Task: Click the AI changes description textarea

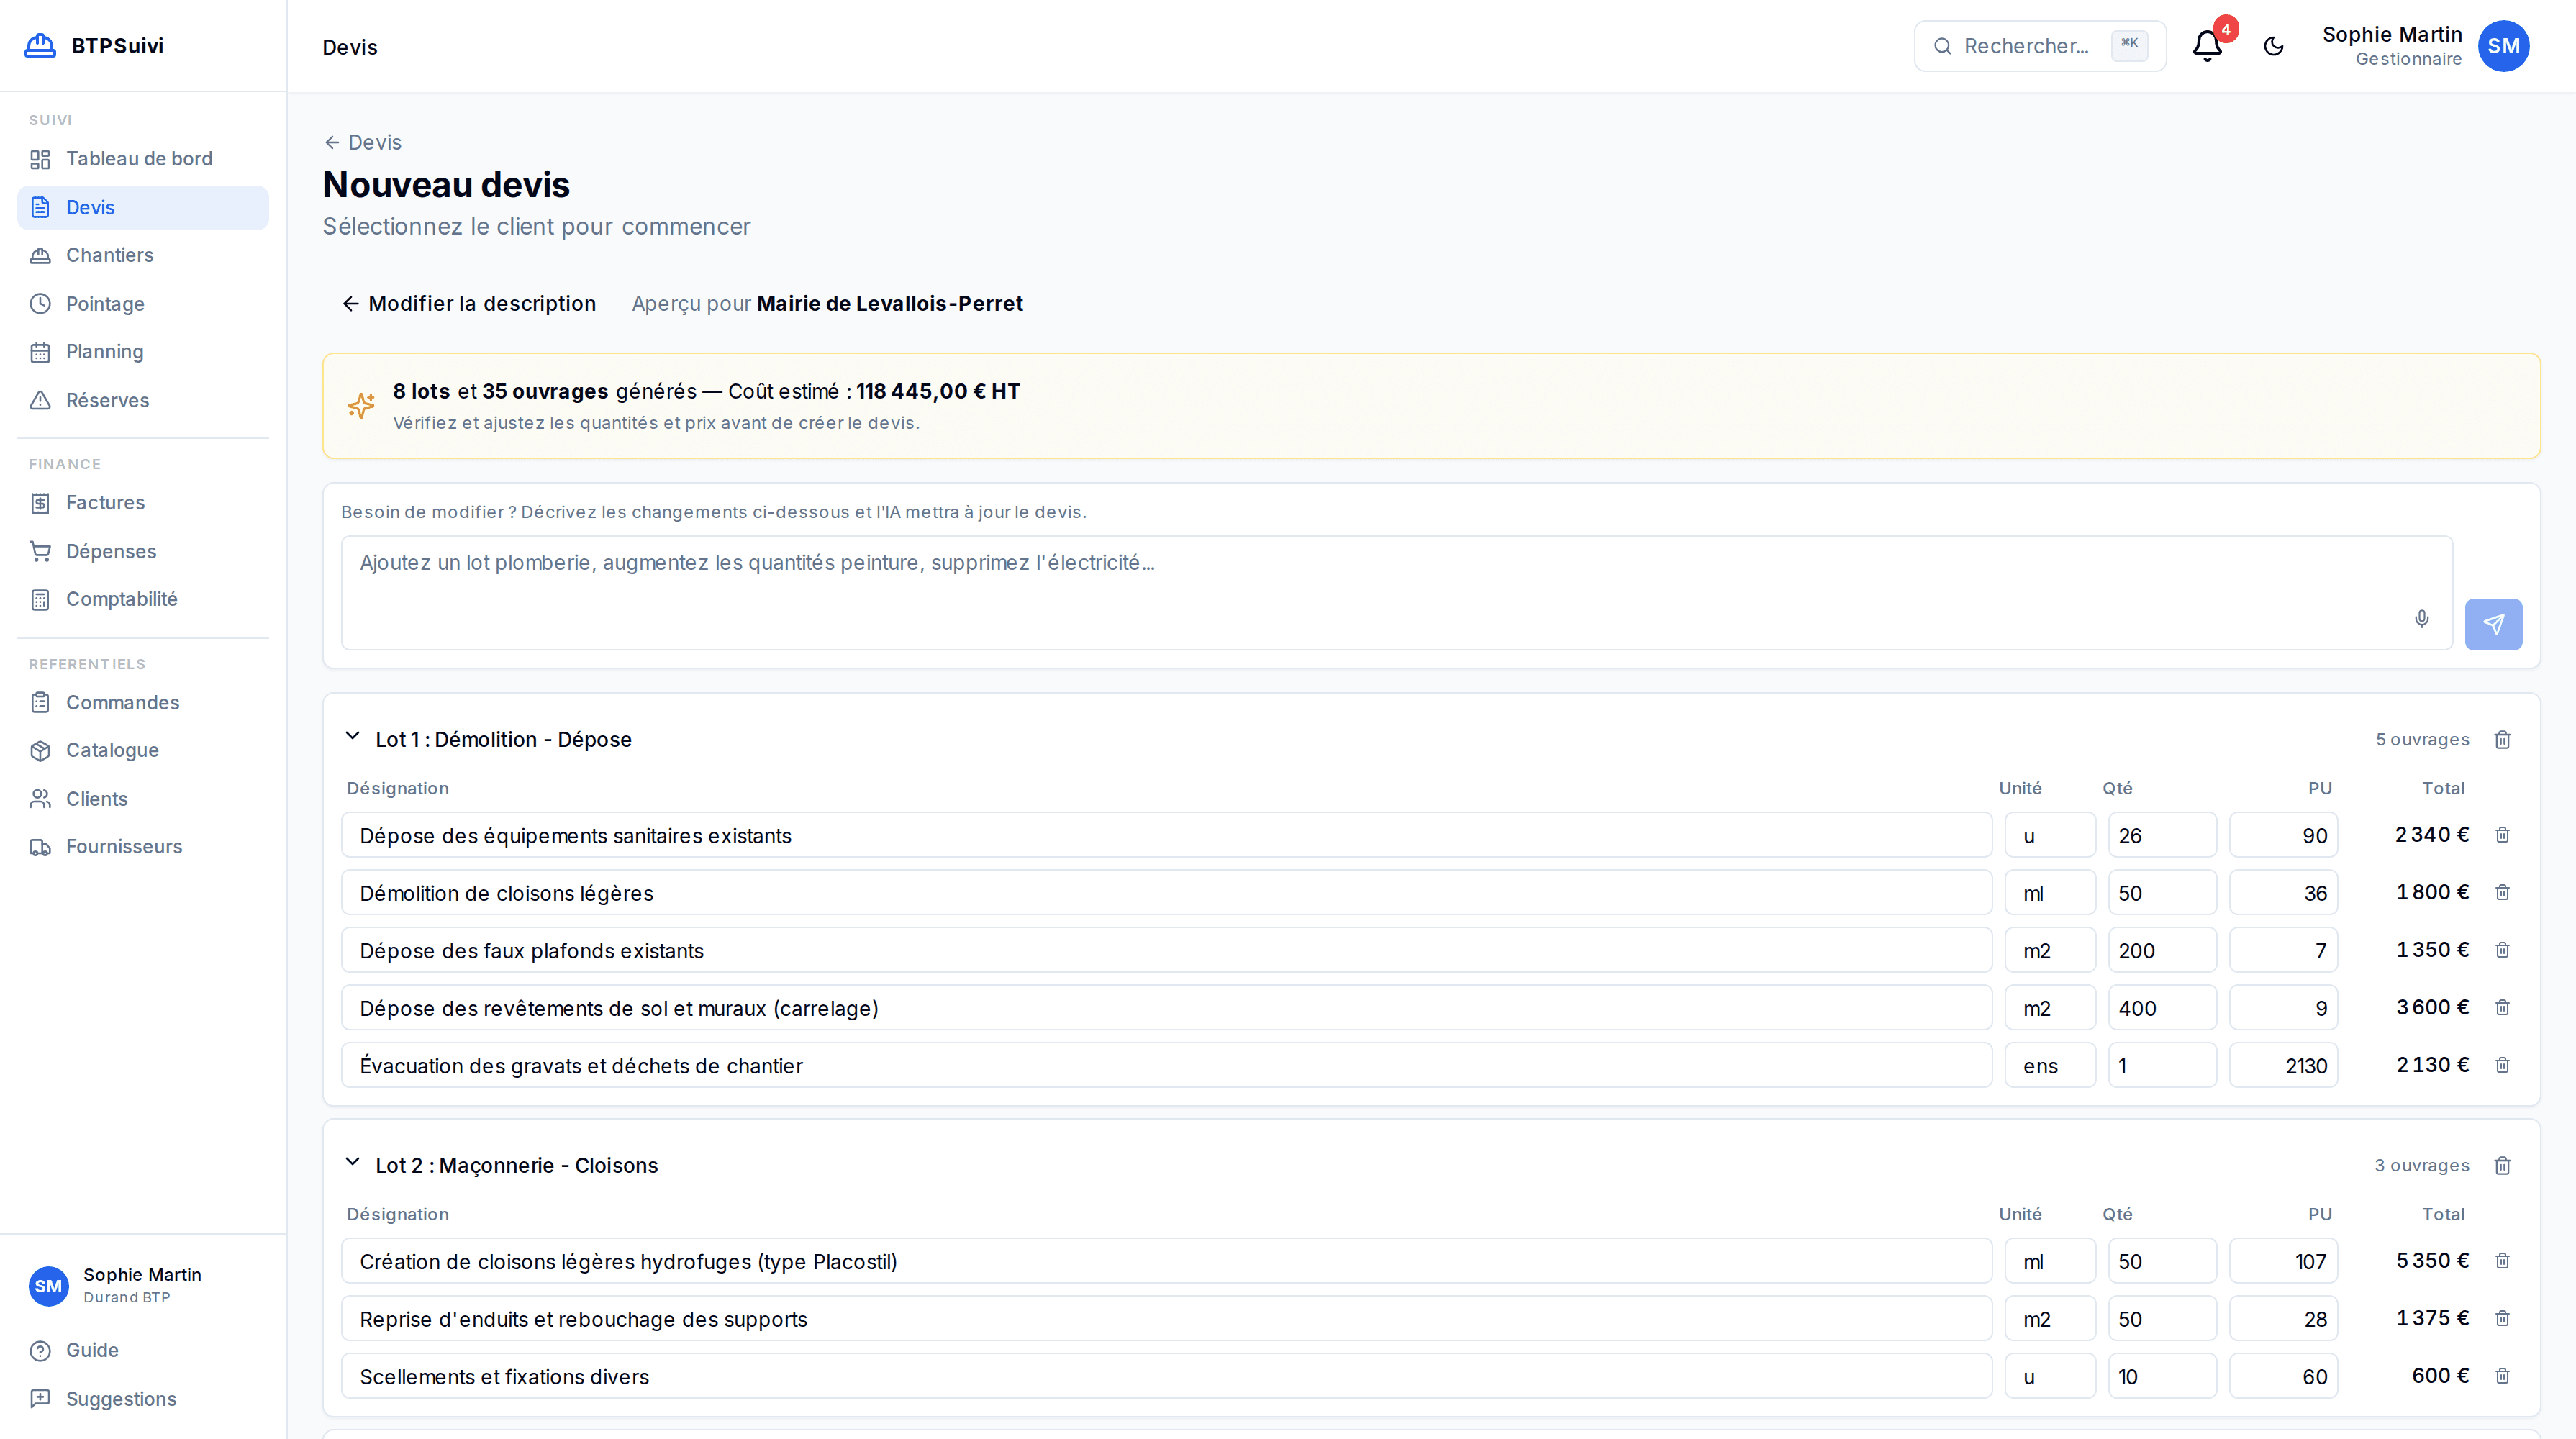Action: (1396, 593)
